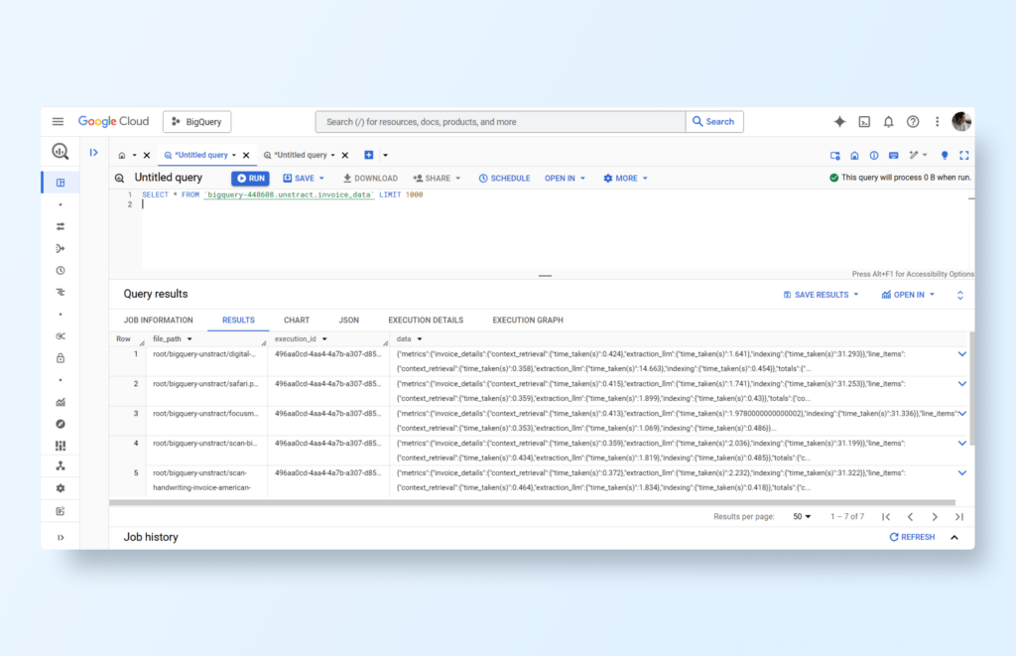Click the Gemini AI sparkle icon
1016x656 pixels.
[839, 121]
